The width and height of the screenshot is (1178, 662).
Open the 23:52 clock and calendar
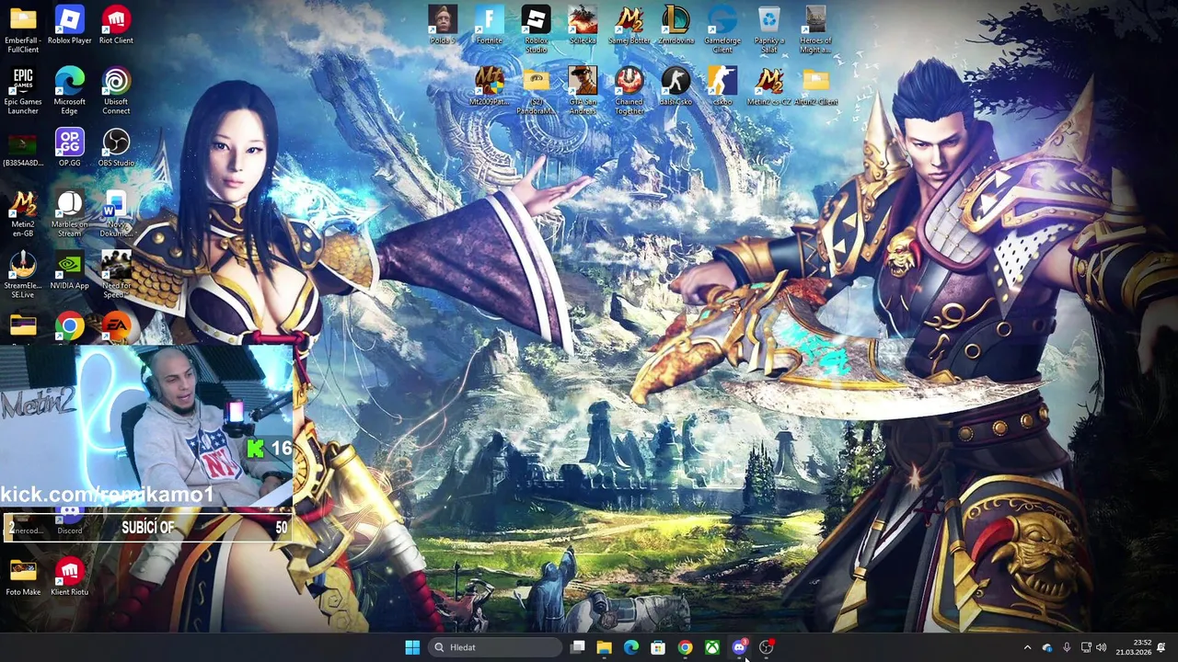(x=1133, y=647)
